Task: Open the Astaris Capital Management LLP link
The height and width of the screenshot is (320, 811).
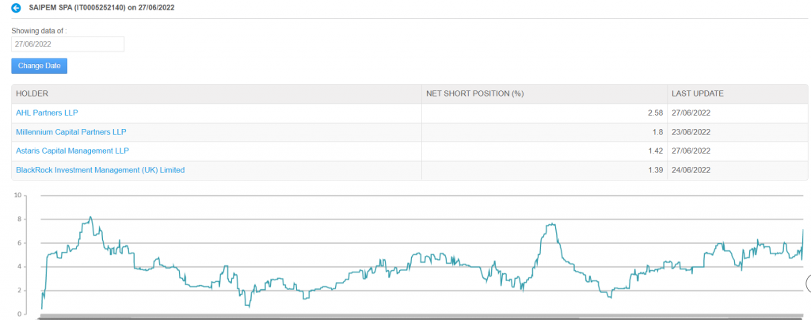Action: 72,151
